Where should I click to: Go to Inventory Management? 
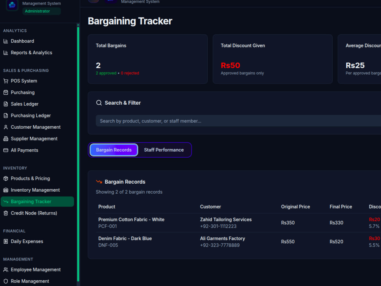pos(37,190)
